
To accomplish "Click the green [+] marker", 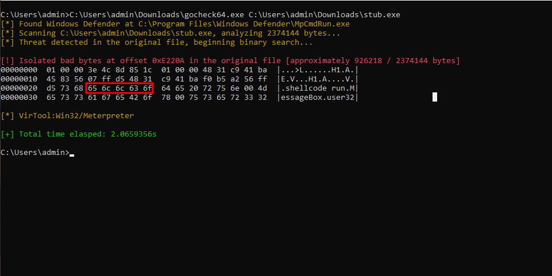I will pyautogui.click(x=7, y=134).
